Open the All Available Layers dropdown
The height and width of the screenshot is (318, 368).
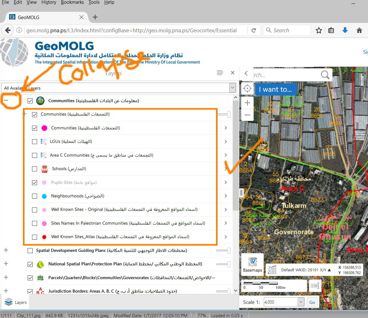(x=232, y=88)
